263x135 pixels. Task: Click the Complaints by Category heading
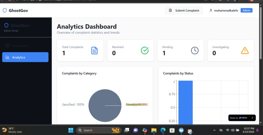pyautogui.click(x=79, y=73)
